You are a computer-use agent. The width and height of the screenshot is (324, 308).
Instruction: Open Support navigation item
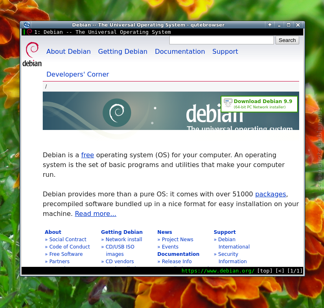(x=225, y=51)
